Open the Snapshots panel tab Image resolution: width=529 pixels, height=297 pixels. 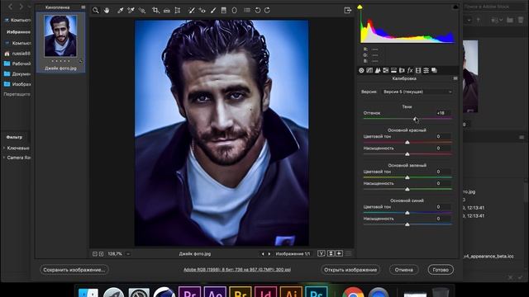(434, 70)
